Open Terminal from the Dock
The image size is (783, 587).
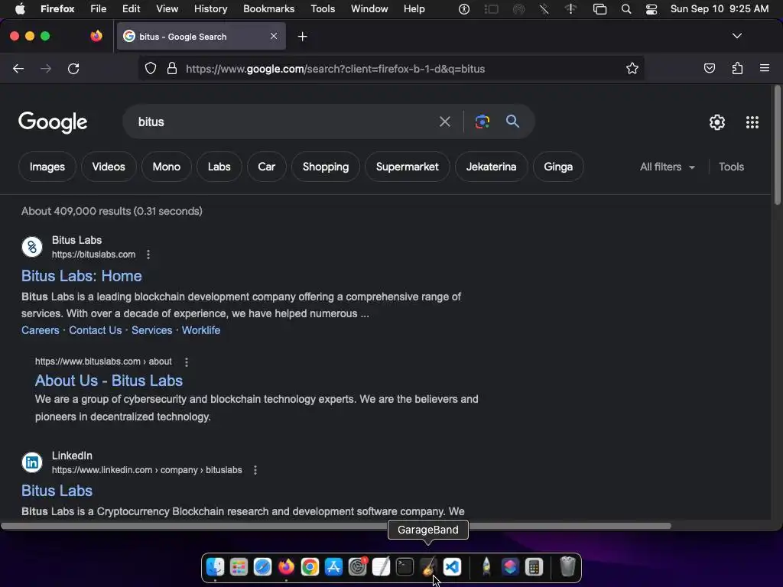[404, 567]
